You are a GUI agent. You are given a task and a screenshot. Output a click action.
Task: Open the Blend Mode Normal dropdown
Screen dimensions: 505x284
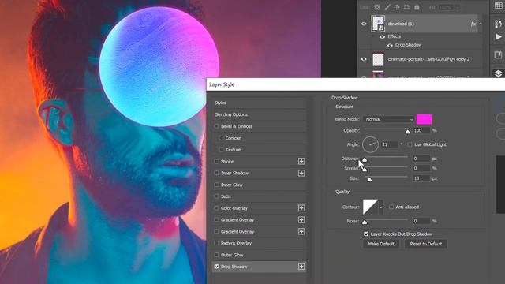(389, 119)
